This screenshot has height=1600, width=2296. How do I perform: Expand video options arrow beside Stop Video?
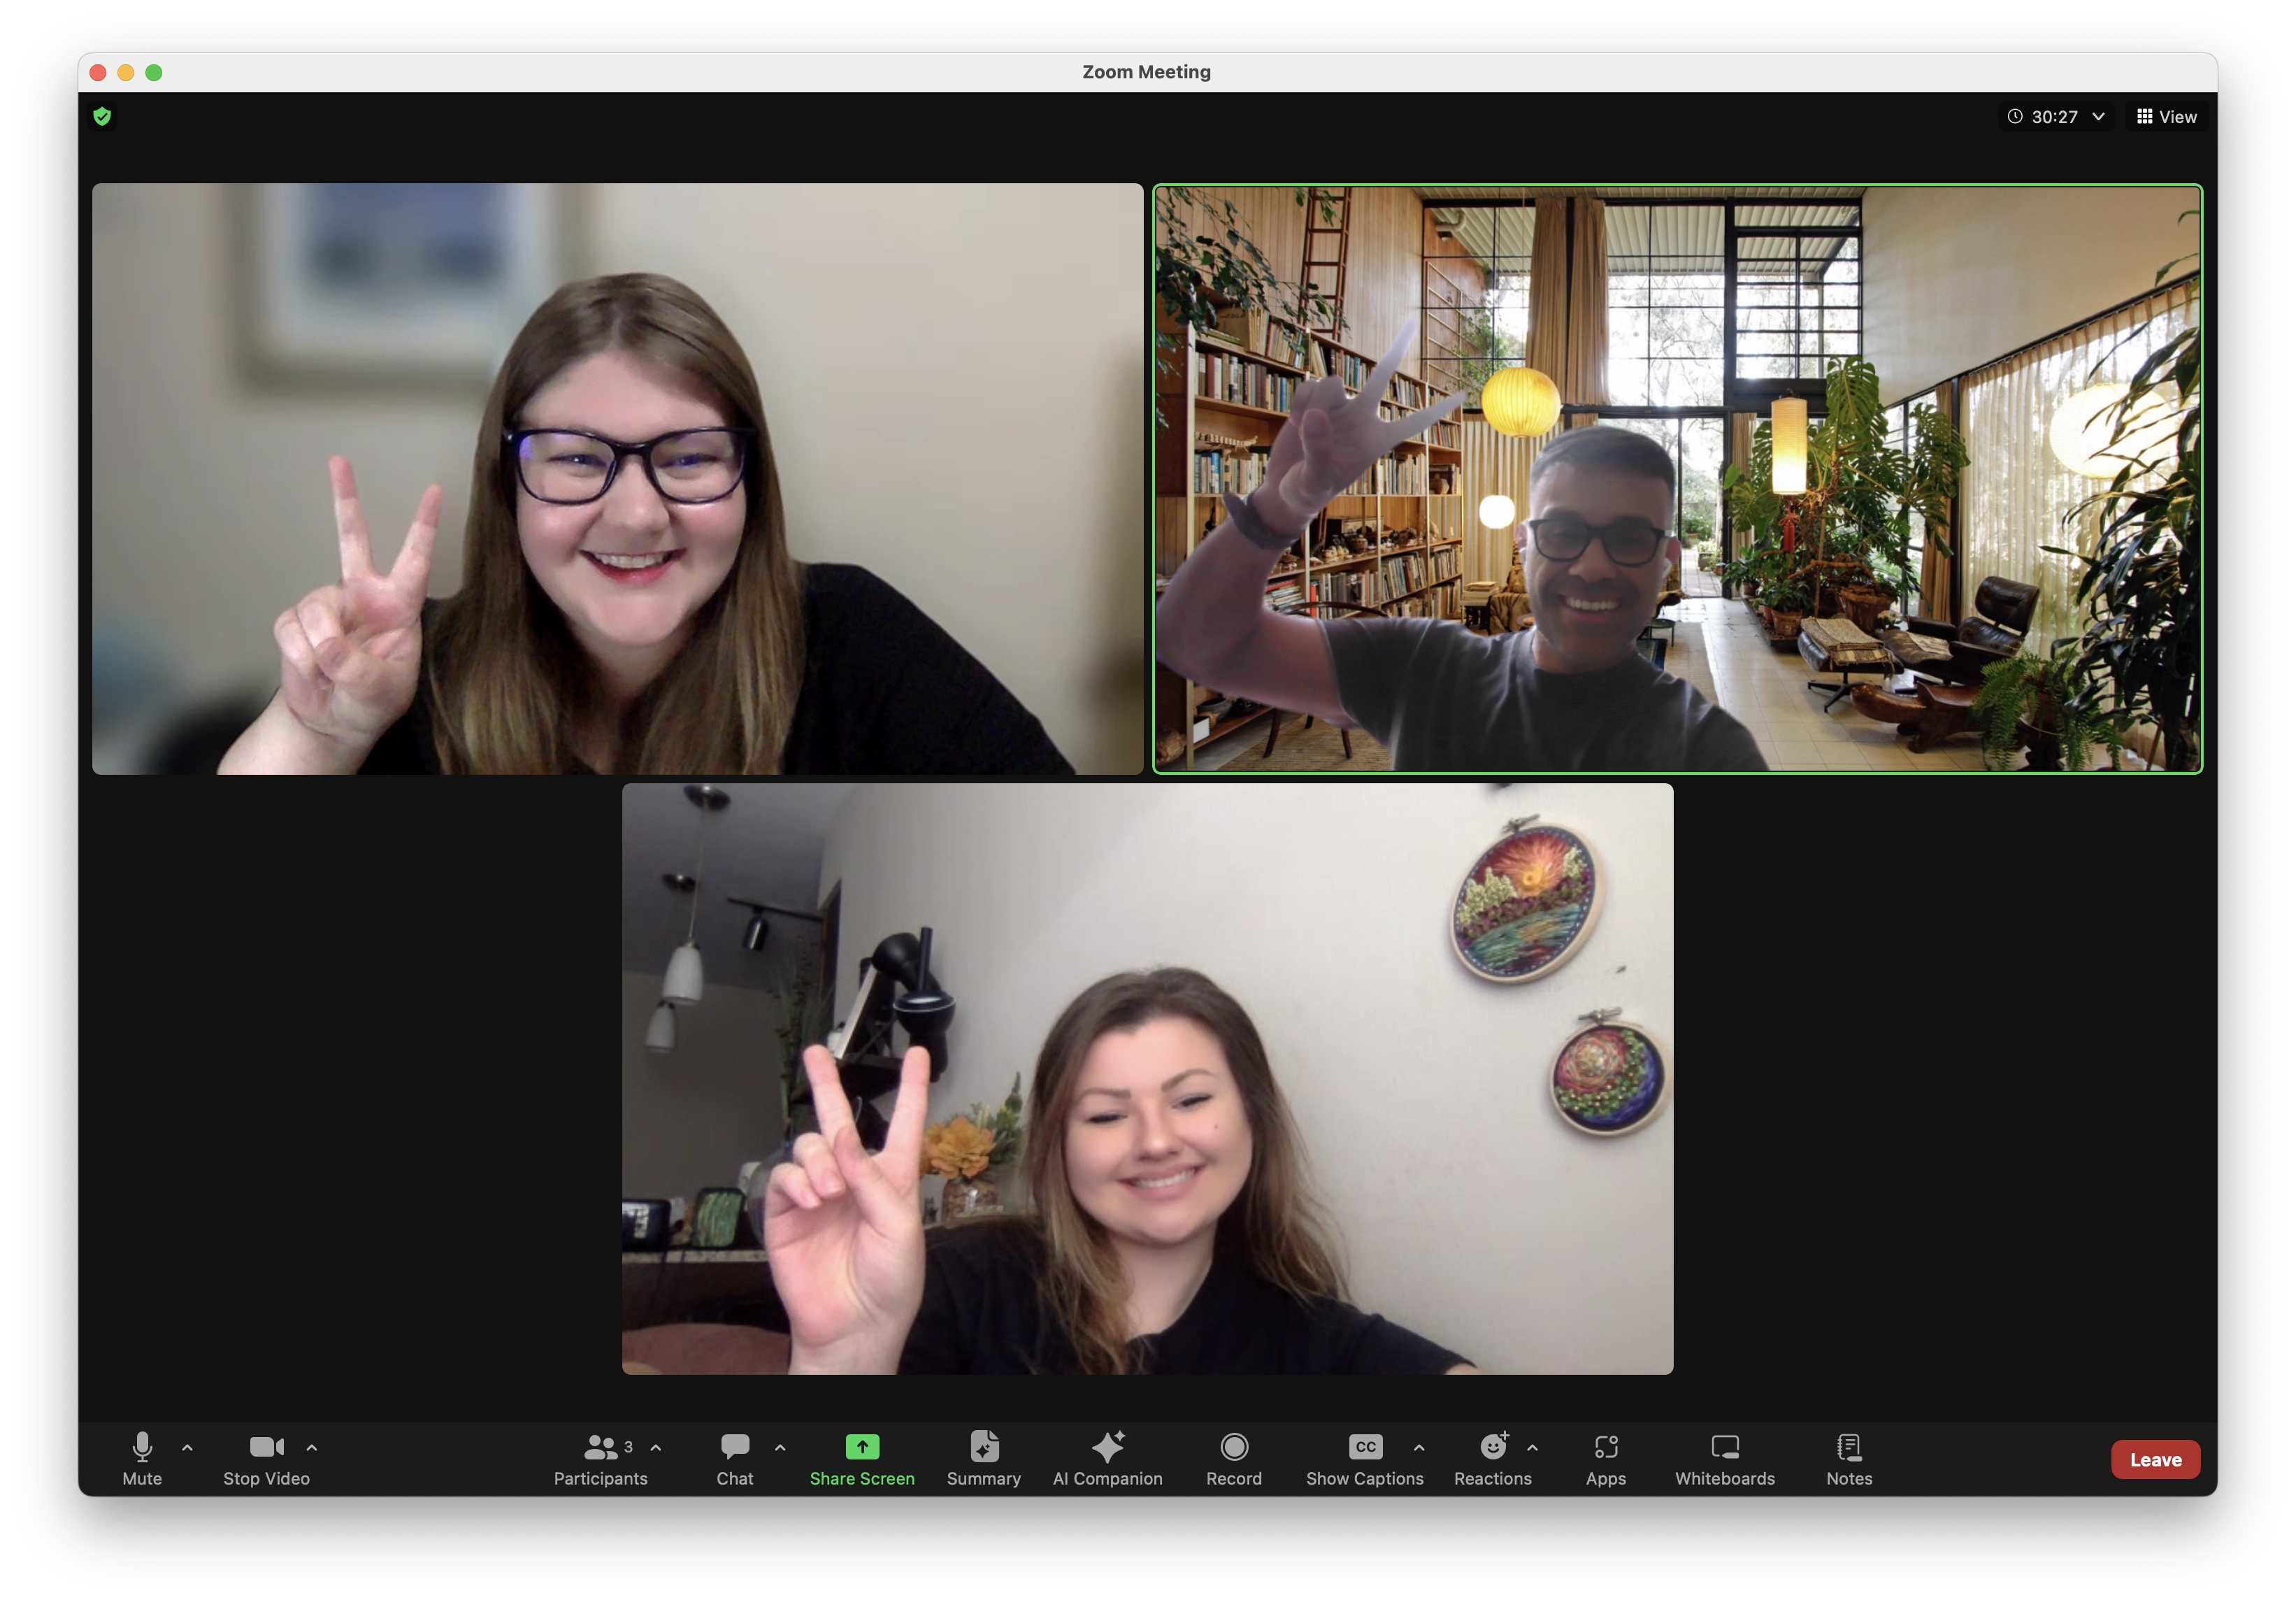pos(312,1447)
